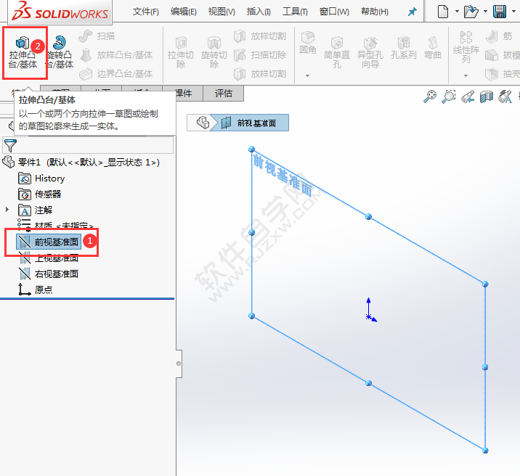Select the 拔模 draft tool
Image resolution: width=520 pixels, height=476 pixels.
click(x=503, y=55)
